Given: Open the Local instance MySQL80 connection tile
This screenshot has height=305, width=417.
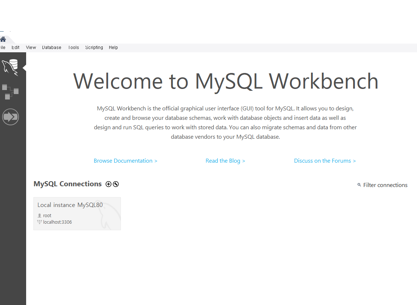Looking at the screenshot, I should pyautogui.click(x=77, y=214).
